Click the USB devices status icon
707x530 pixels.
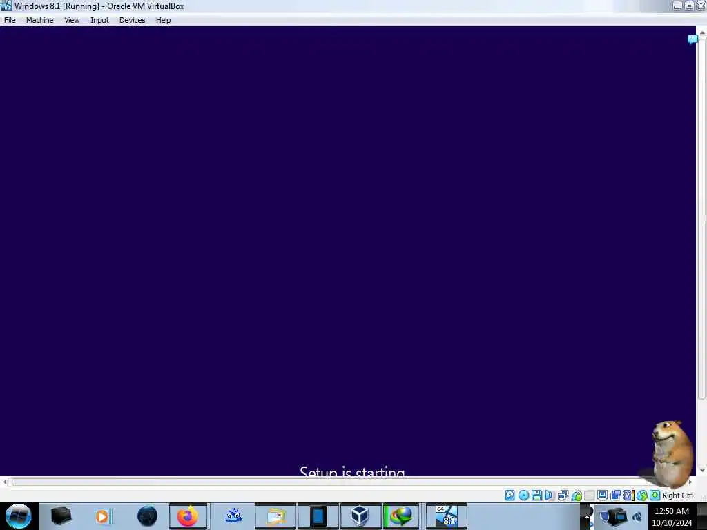[577, 495]
